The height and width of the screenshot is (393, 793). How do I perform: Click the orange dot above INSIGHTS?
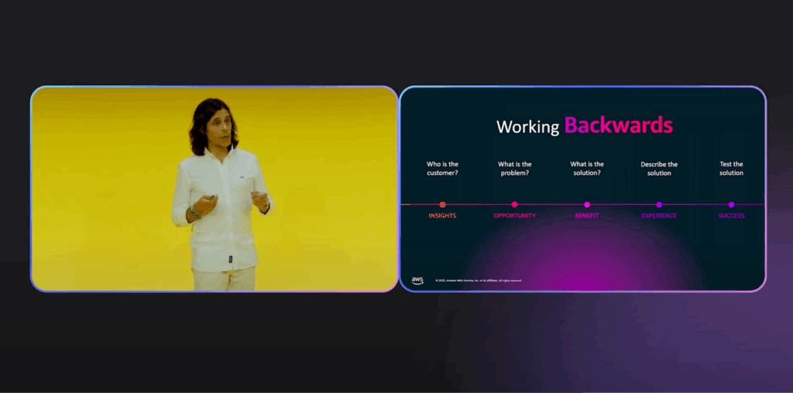442,204
